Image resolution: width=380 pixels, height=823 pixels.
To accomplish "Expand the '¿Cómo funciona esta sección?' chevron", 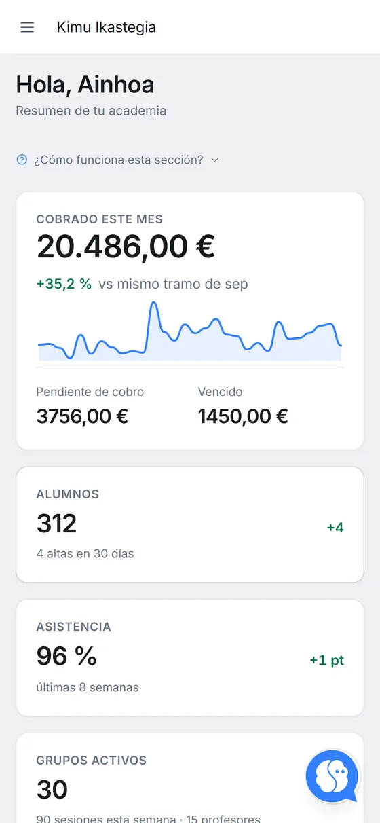I will click(215, 160).
